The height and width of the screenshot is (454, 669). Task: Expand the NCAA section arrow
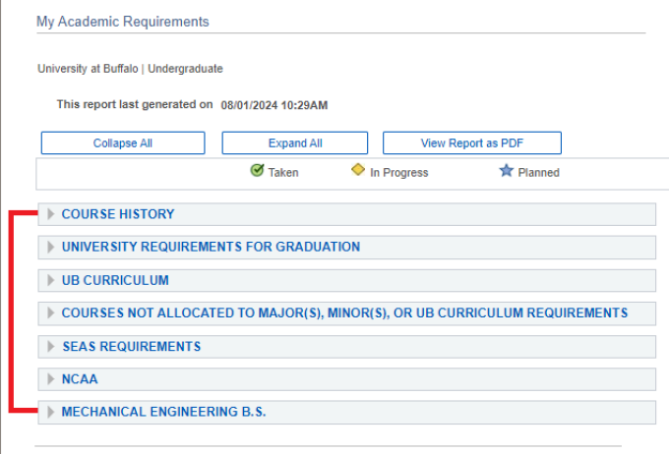(x=51, y=379)
